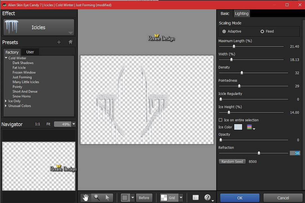
Task: Click the Ice Height value 14.00
Action: (x=294, y=112)
